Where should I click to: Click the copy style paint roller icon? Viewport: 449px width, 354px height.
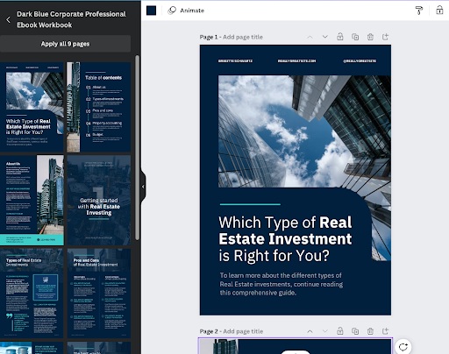coord(419,11)
